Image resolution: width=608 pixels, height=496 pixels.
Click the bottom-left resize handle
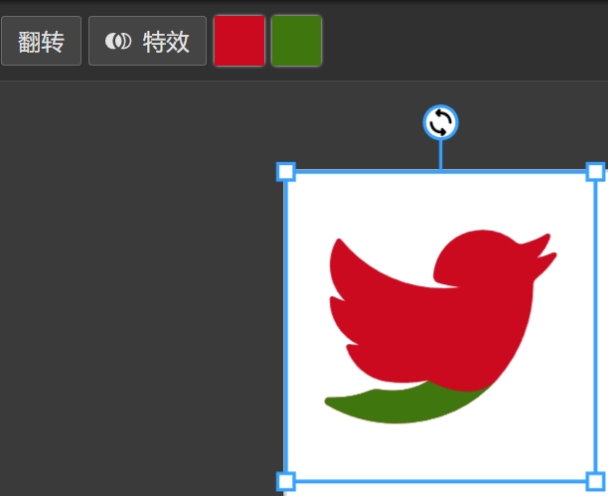(x=286, y=482)
